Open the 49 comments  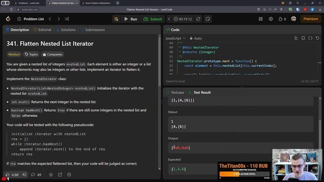(36, 175)
